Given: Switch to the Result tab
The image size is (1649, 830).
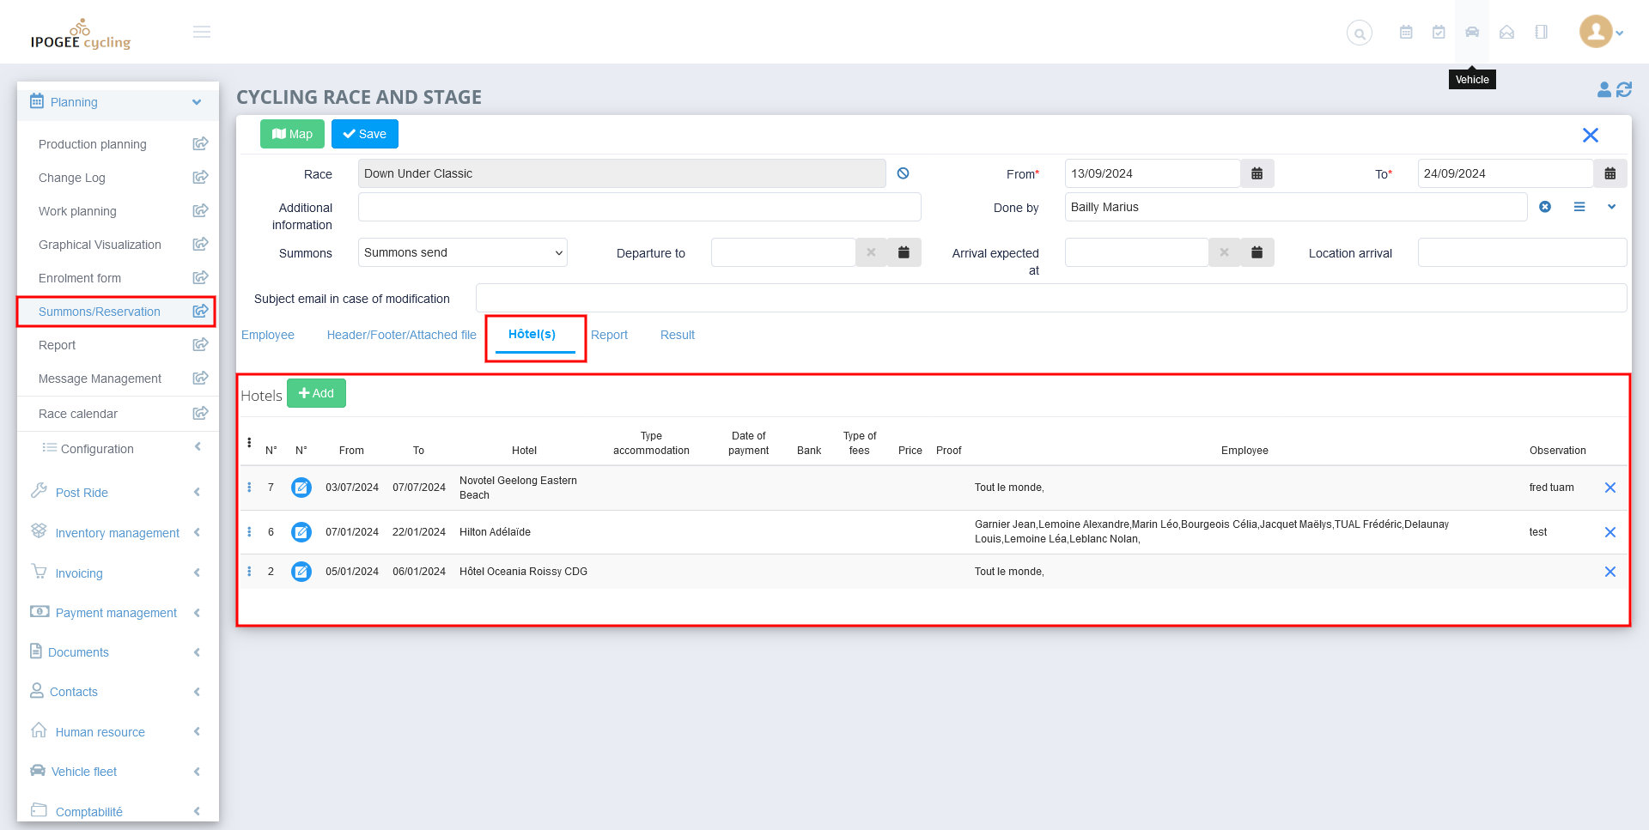Looking at the screenshot, I should tap(678, 335).
